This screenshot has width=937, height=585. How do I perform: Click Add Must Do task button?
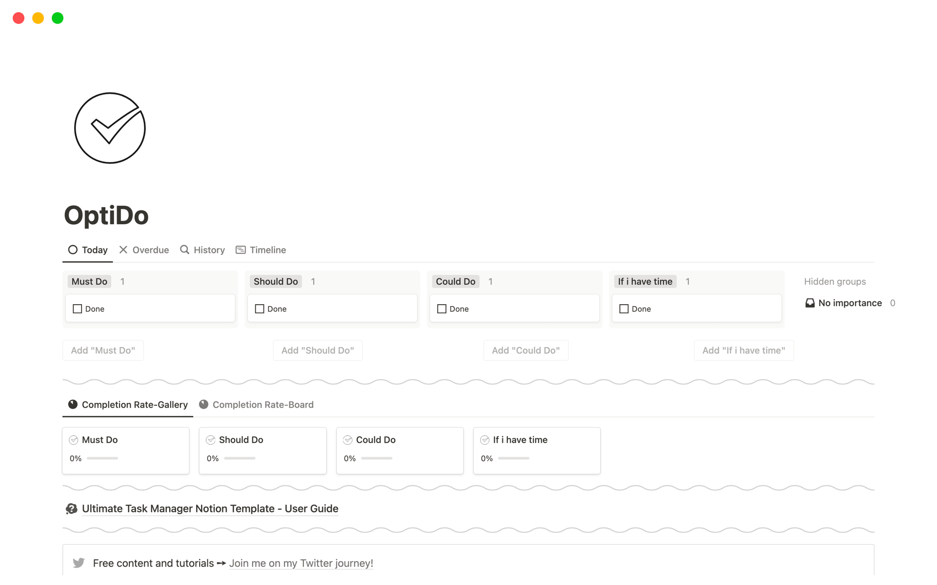(x=102, y=350)
